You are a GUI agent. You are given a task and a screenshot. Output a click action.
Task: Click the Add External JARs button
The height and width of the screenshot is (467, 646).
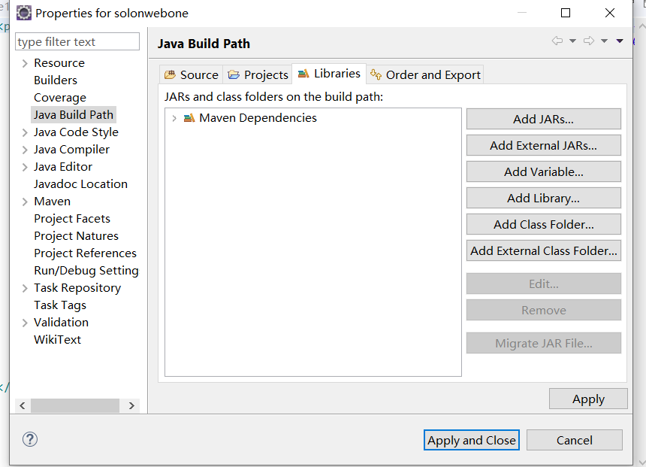pyautogui.click(x=543, y=145)
